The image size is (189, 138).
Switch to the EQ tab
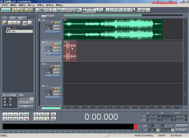(x=48, y=16)
